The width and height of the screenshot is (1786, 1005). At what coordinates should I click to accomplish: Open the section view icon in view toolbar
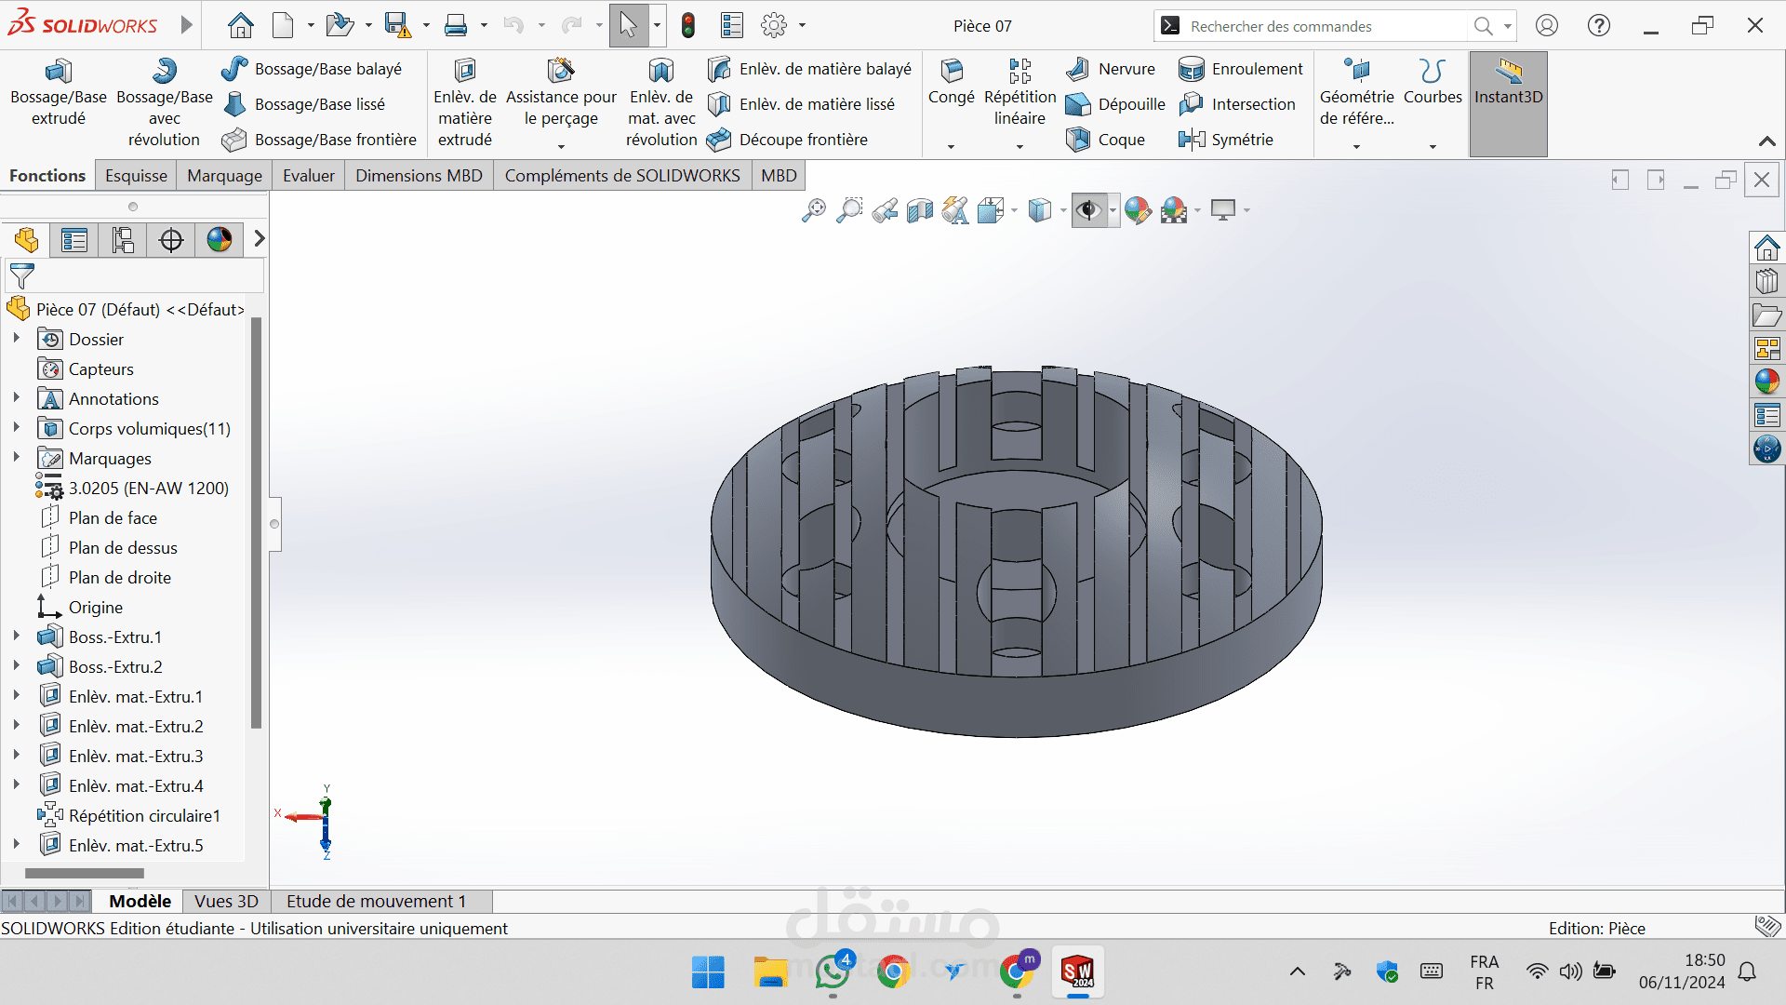point(920,211)
